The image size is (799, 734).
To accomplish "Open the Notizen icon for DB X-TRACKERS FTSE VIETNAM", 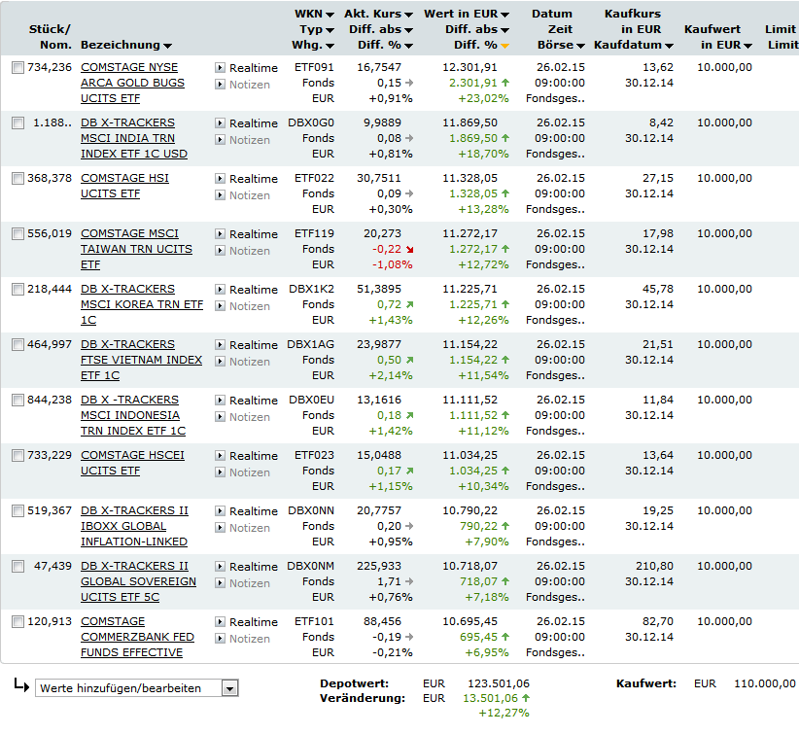I will [220, 362].
